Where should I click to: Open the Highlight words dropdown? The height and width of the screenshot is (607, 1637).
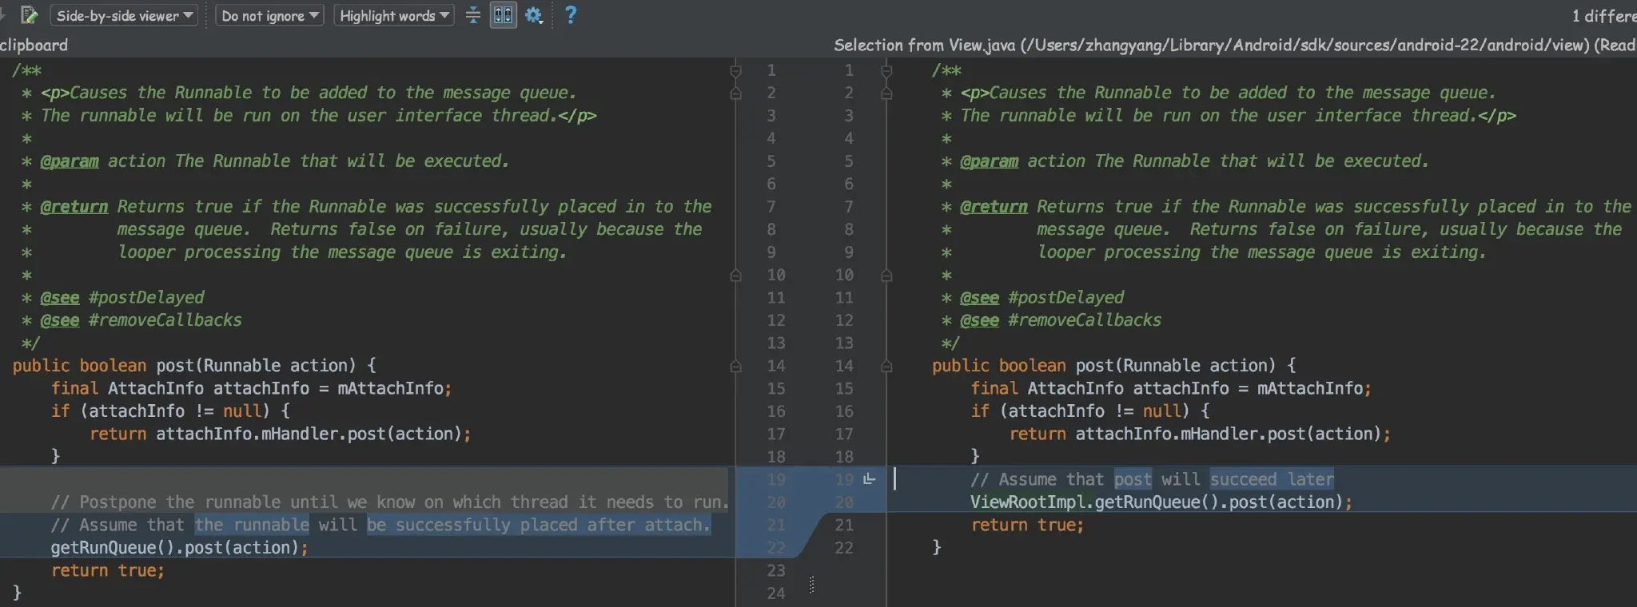coord(394,15)
